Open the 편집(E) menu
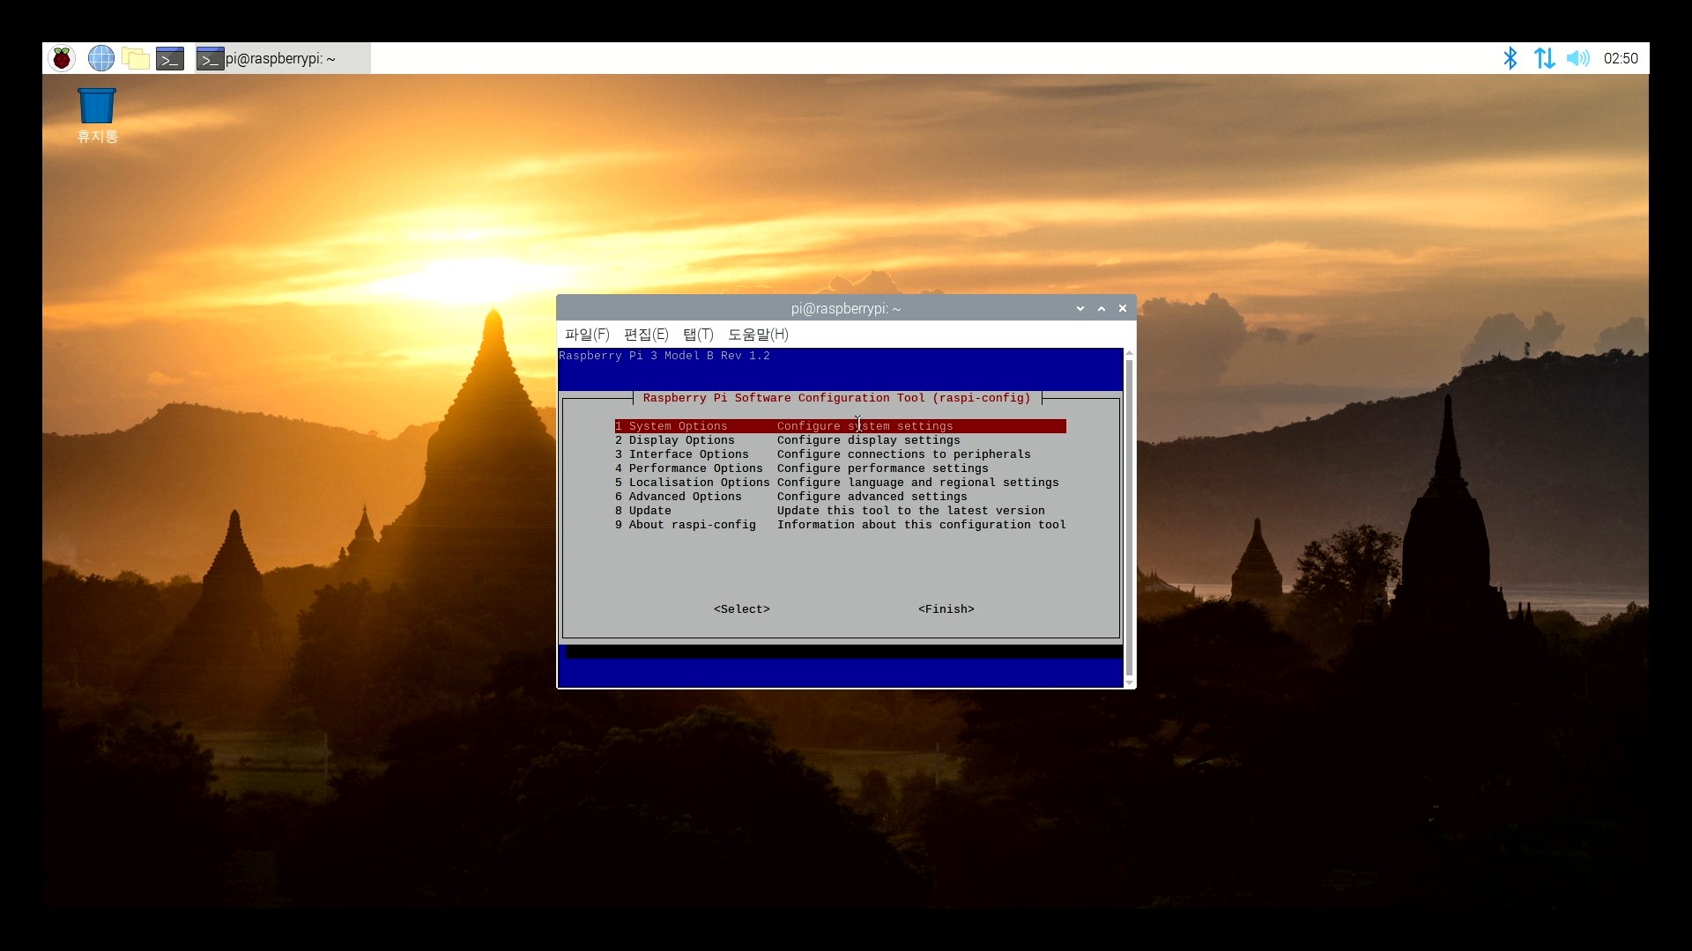 pos(646,335)
